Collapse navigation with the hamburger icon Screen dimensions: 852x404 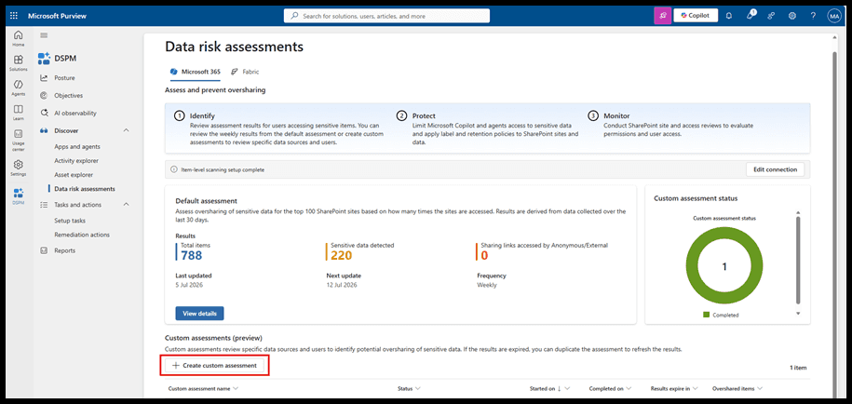[44, 35]
